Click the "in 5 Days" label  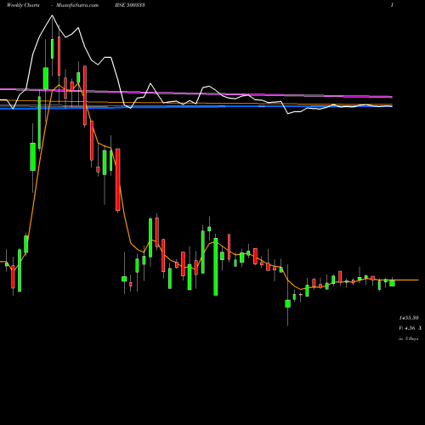tap(409, 338)
